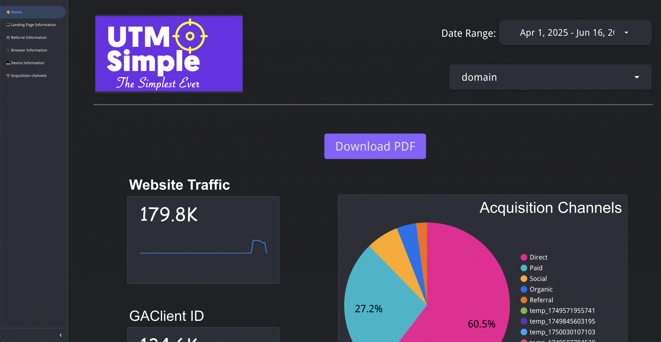Click the temp_1749845603195 legend label
Viewport: 661px width, 342px height.
click(562, 321)
